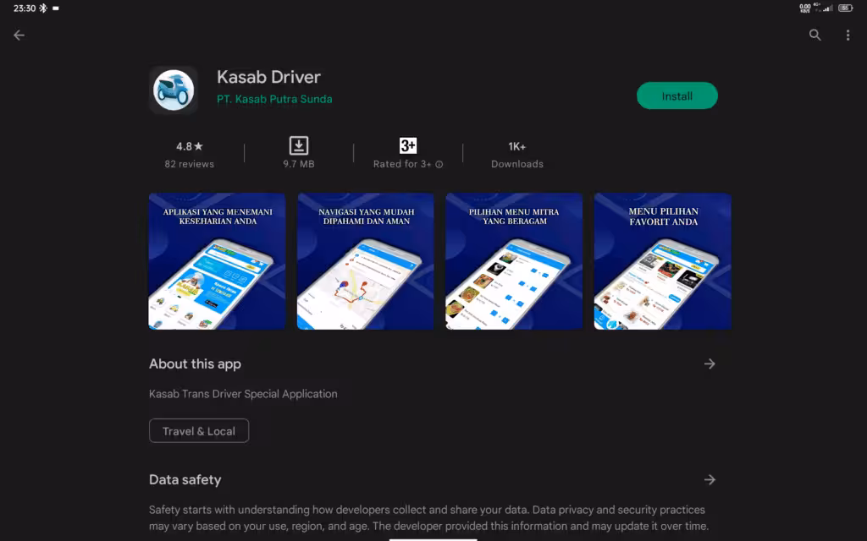Open search with the magnifier icon
This screenshot has height=541, width=867.
tap(815, 35)
